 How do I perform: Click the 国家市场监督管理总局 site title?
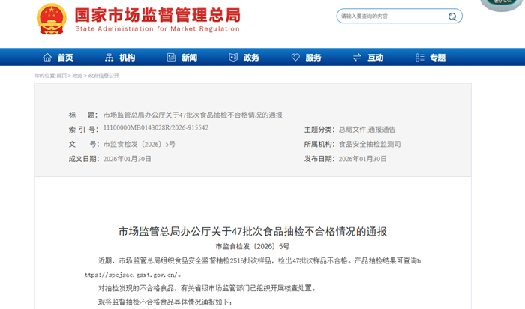click(157, 15)
